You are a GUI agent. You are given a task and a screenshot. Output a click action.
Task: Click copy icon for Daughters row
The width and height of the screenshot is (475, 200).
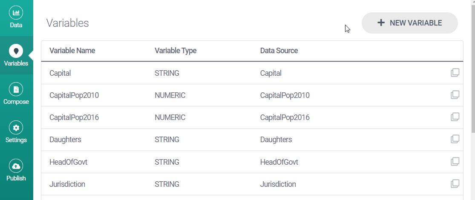[455, 139]
